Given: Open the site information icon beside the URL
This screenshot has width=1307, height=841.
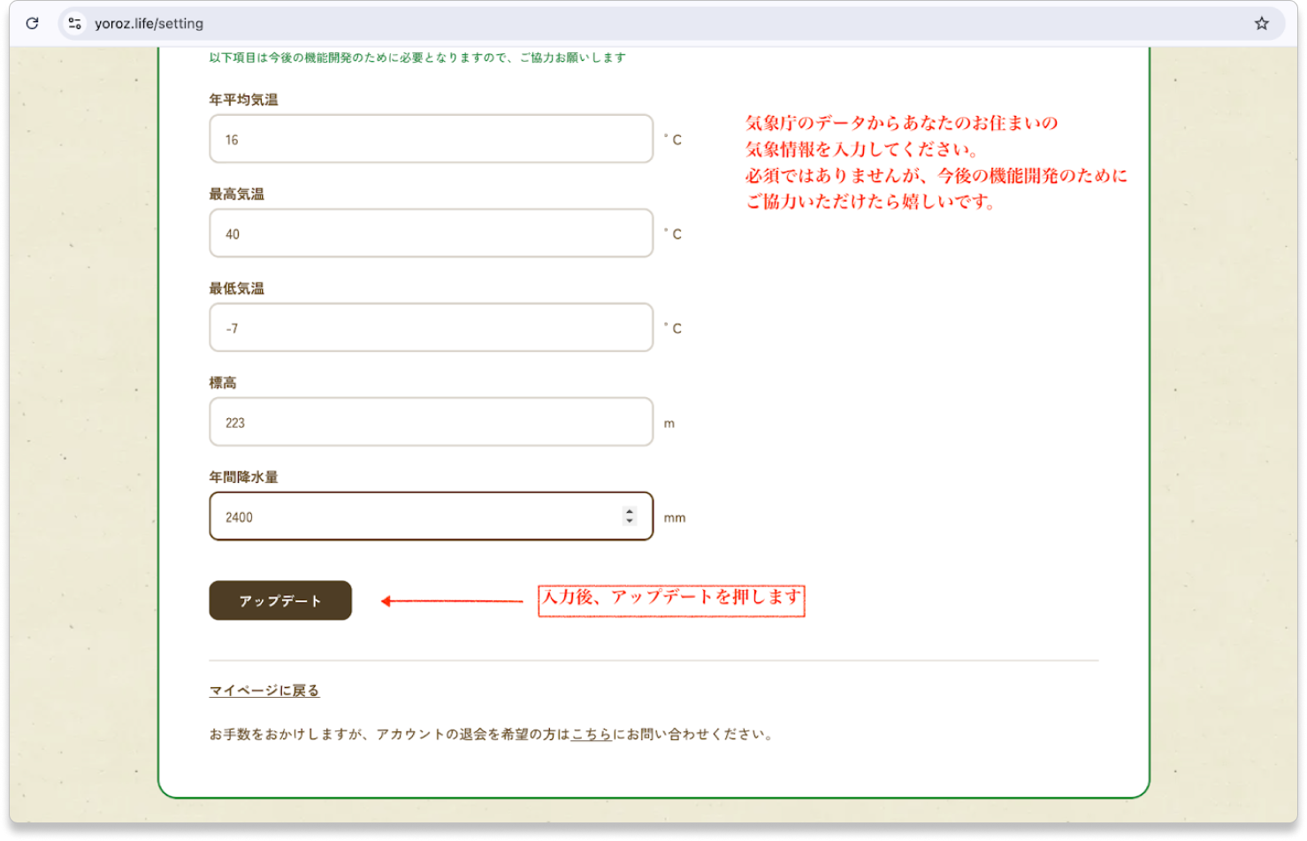Looking at the screenshot, I should click(75, 24).
